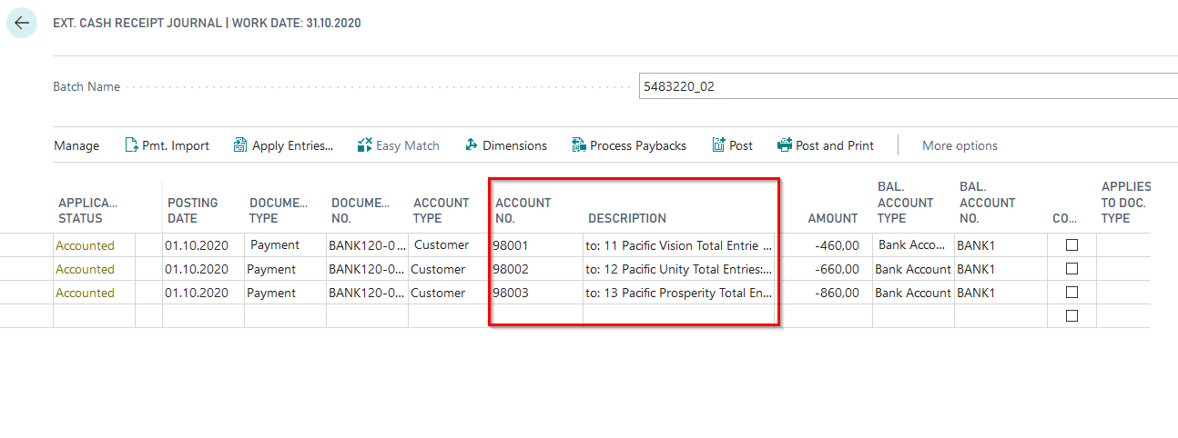Click the Amount column header

[x=832, y=218]
